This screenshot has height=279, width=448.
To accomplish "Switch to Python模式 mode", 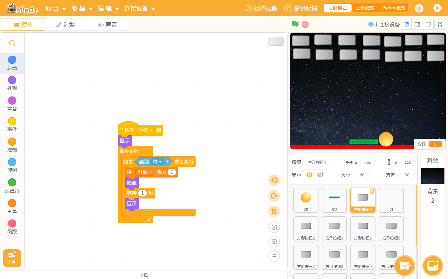I will pos(394,8).
